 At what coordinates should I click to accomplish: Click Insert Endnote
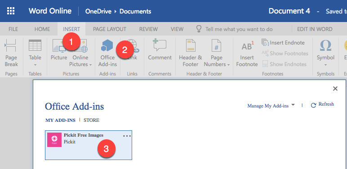[283, 43]
